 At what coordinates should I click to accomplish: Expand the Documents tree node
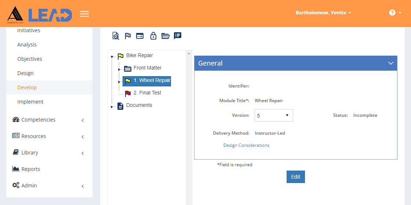[x=112, y=107]
